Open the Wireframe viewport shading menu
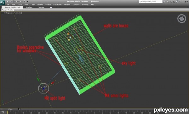This screenshot has width=189, height=114. pos(18,13)
